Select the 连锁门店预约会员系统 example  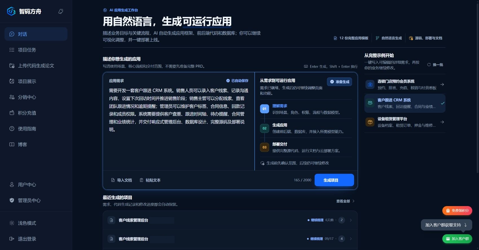[405, 84]
